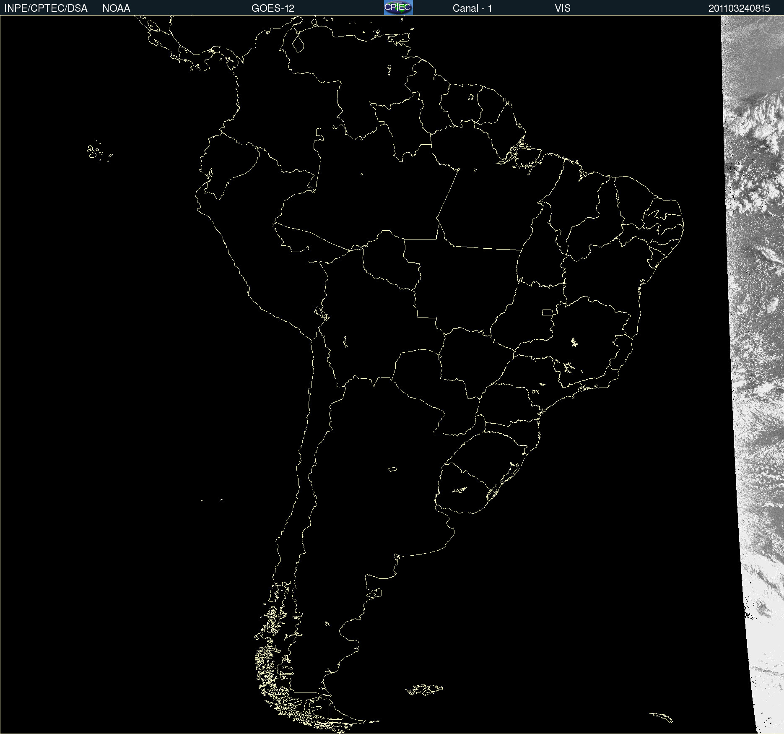Click the GOES-12 satellite label

[x=273, y=8]
